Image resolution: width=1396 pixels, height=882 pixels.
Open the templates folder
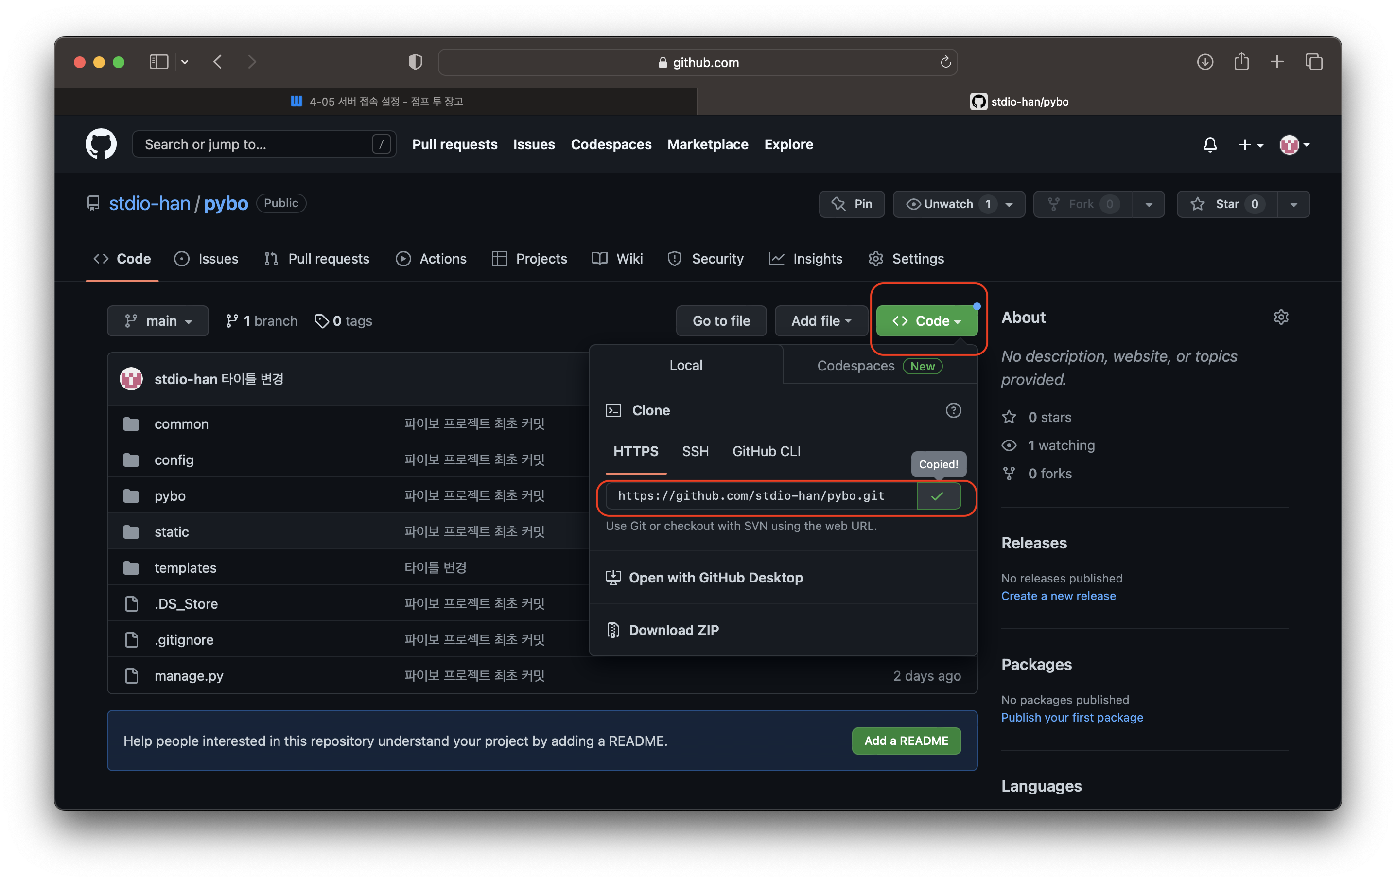(185, 568)
